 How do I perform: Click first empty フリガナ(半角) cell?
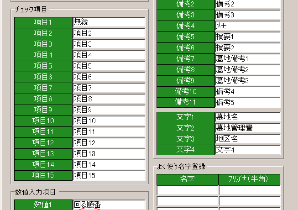[x=250, y=190]
